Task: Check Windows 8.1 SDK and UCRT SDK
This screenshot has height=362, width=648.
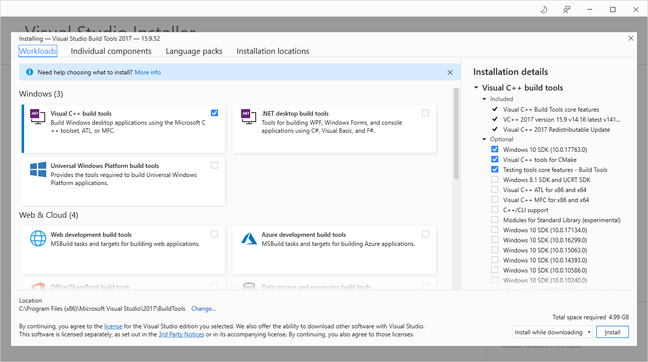Action: [x=495, y=179]
